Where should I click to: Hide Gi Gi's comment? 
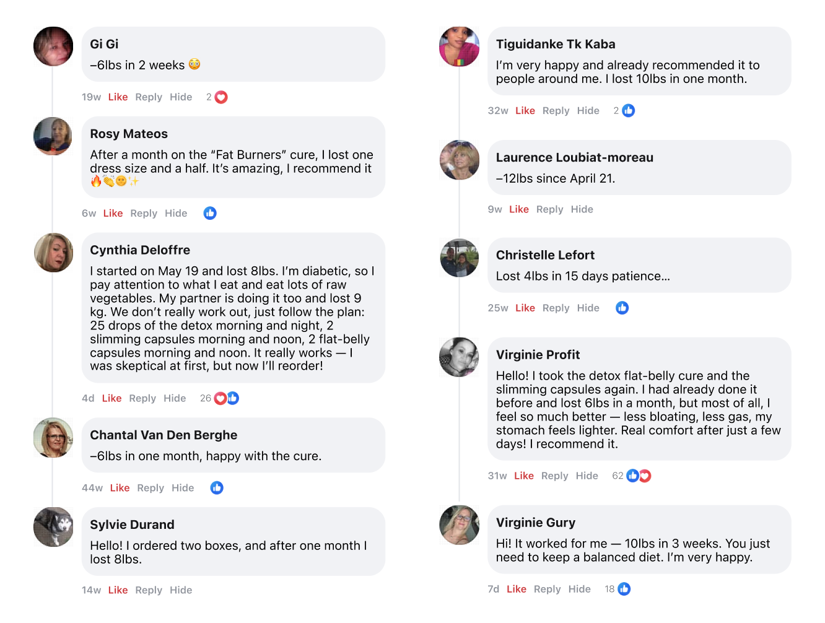181,97
